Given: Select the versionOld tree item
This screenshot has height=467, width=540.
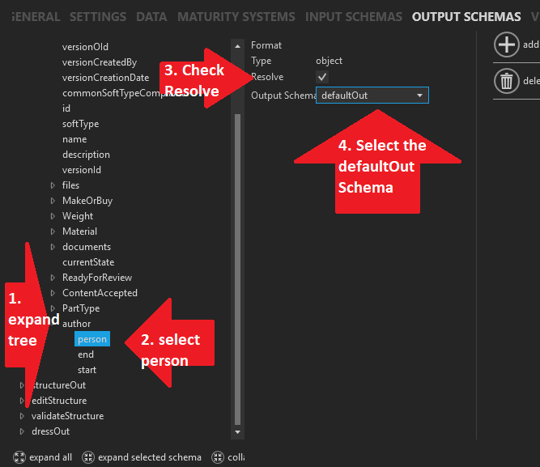Looking at the screenshot, I should pyautogui.click(x=85, y=47).
